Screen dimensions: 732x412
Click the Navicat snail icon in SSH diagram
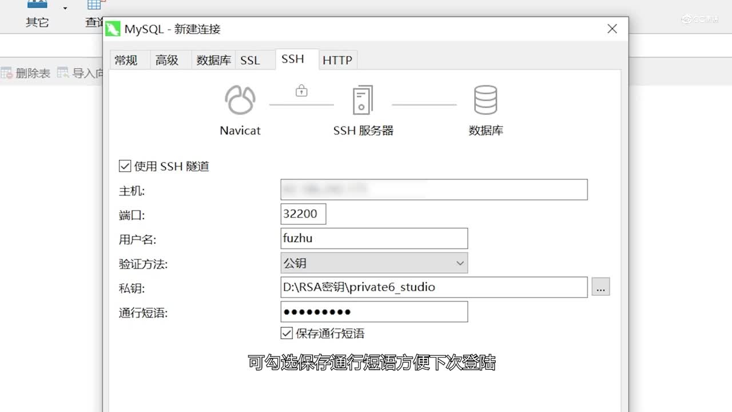pos(239,100)
